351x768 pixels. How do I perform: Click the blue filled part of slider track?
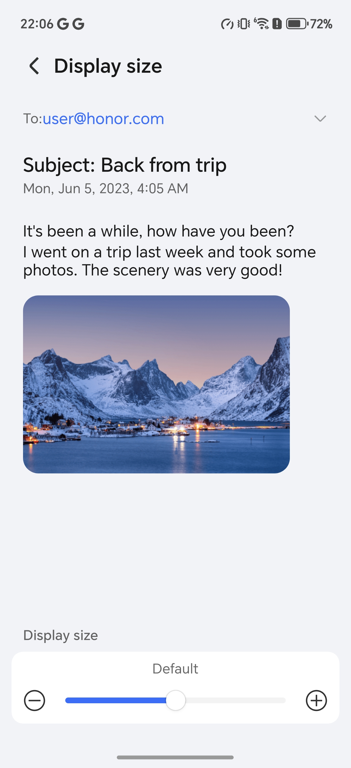coord(116,701)
